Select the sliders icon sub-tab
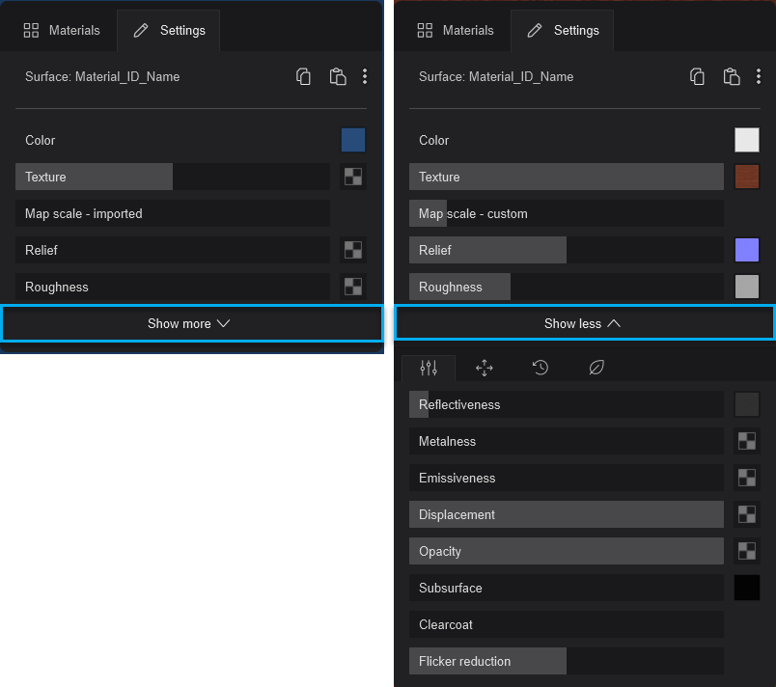This screenshot has width=776, height=687. coord(429,368)
